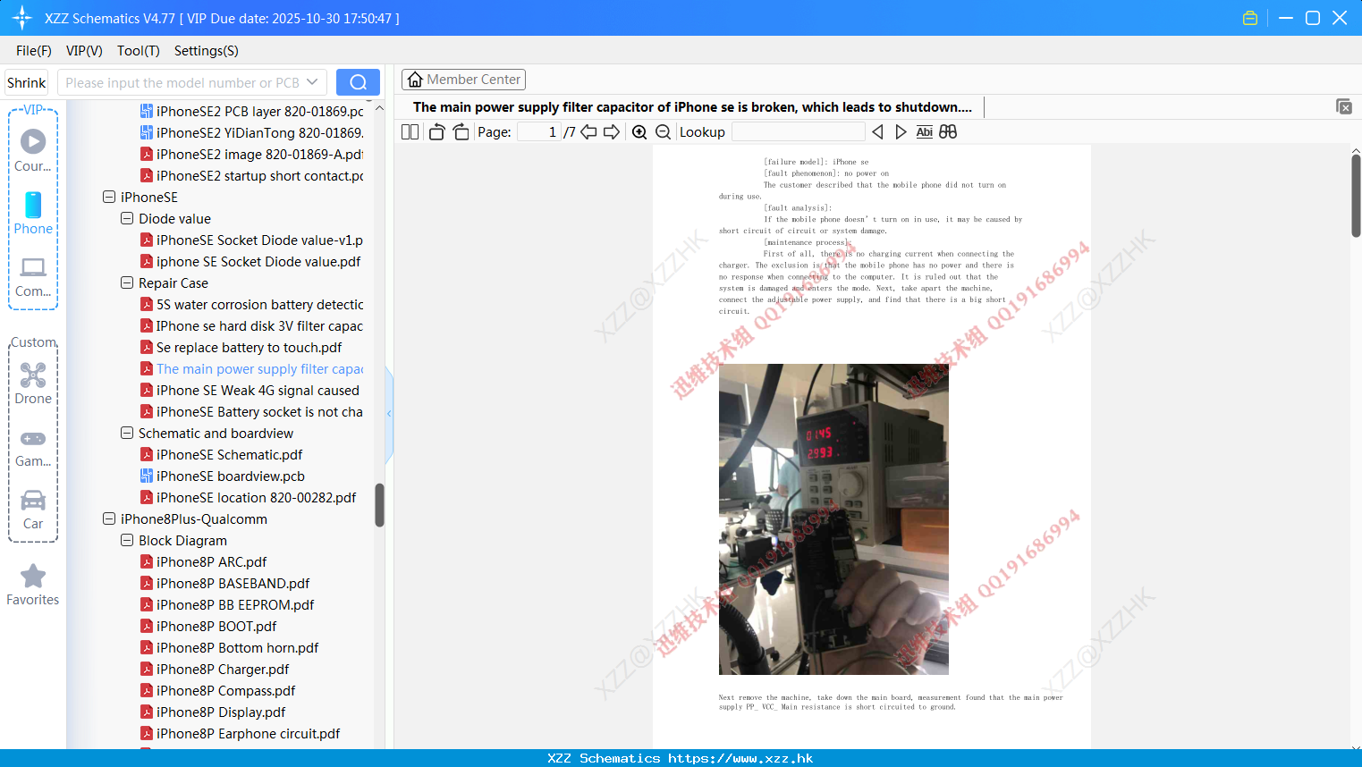The image size is (1362, 767).
Task: Find previous lookup result triangle
Action: point(877,132)
